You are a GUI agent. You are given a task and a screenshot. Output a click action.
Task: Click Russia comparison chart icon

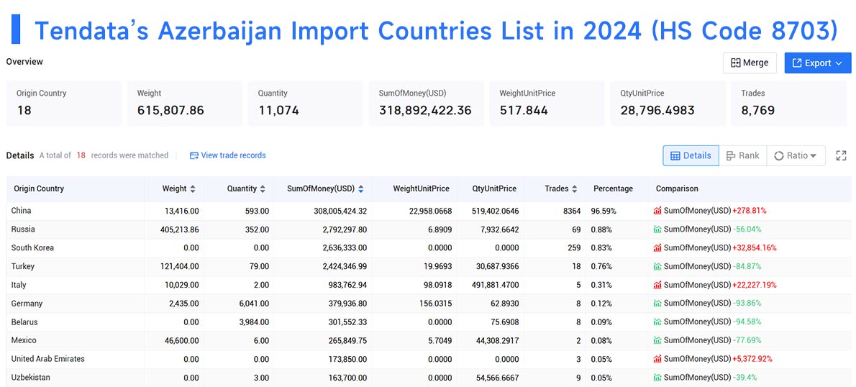point(657,229)
